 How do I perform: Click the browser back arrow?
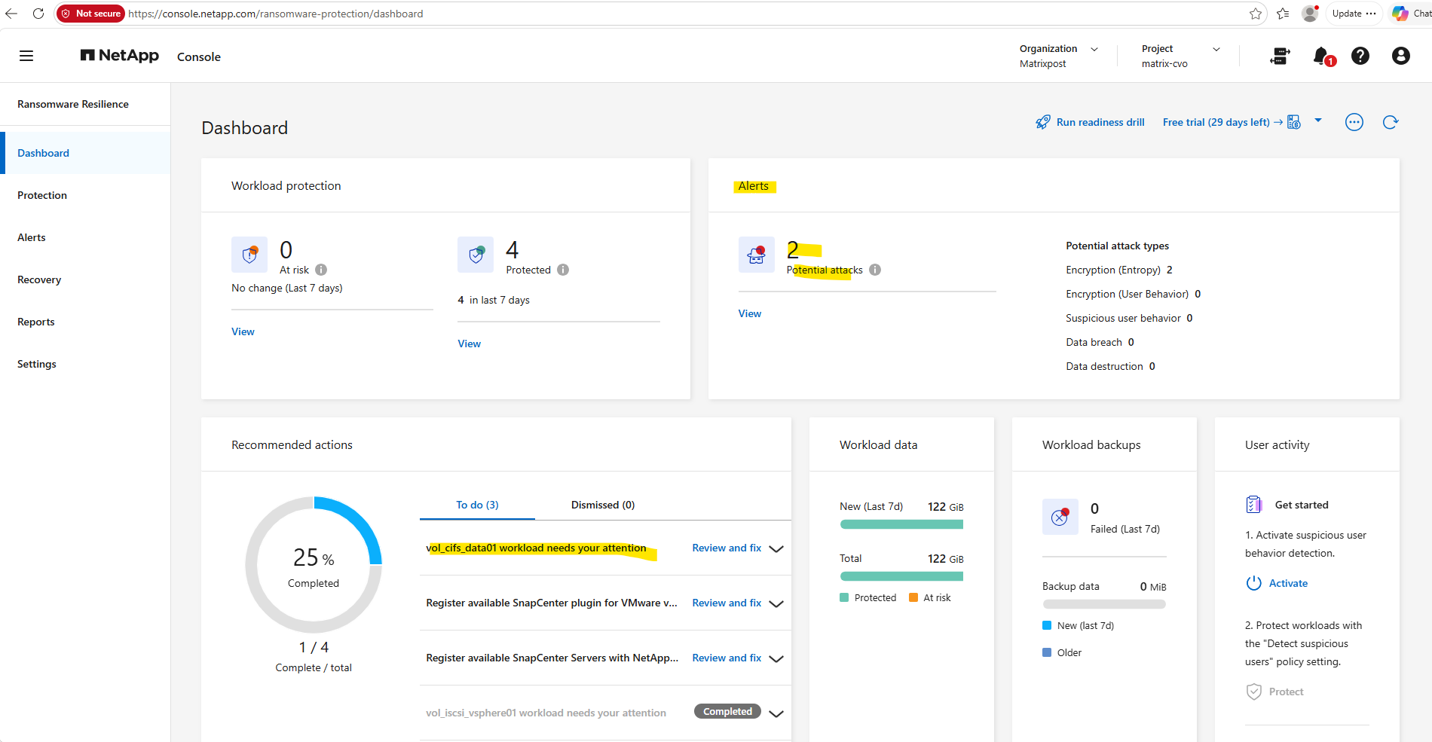point(11,14)
